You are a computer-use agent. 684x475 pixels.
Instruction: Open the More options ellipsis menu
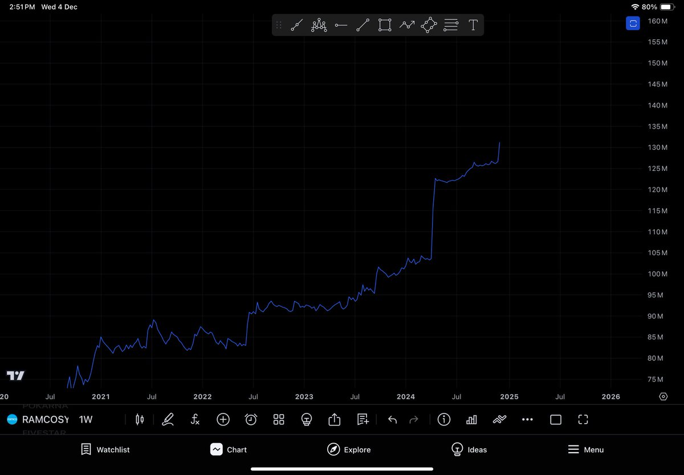coord(527,420)
